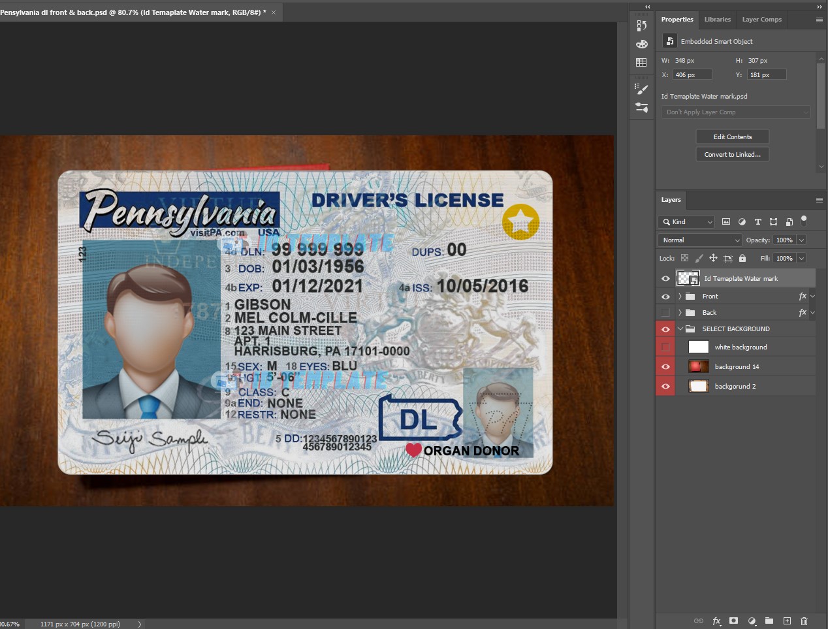Open the Swatches grid panel icon
This screenshot has width=828, height=629.
[641, 62]
